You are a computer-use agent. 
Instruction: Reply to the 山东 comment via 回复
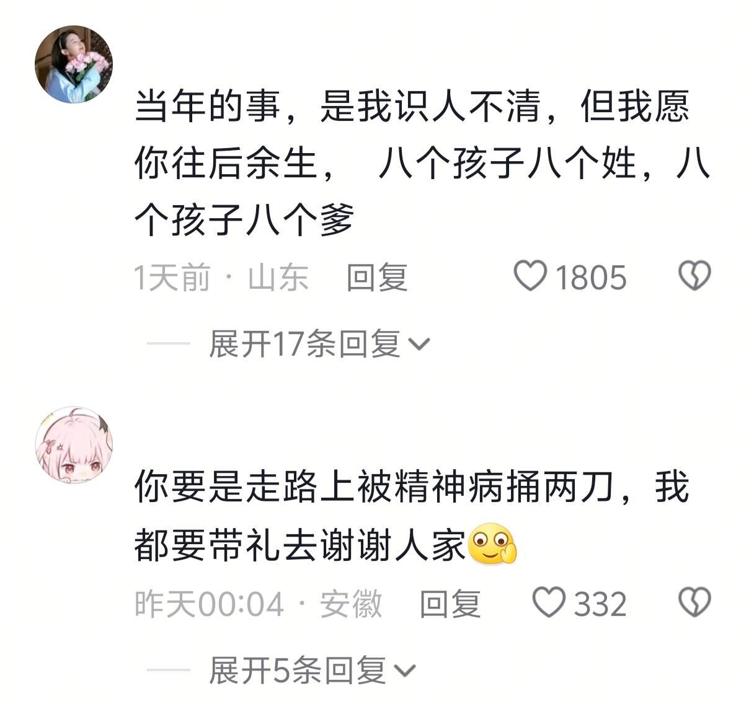[377, 277]
